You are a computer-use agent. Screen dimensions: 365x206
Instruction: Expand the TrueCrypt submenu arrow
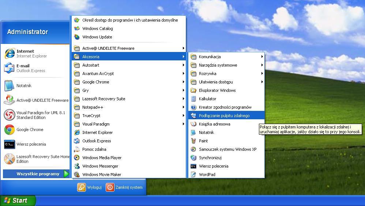click(x=184, y=116)
